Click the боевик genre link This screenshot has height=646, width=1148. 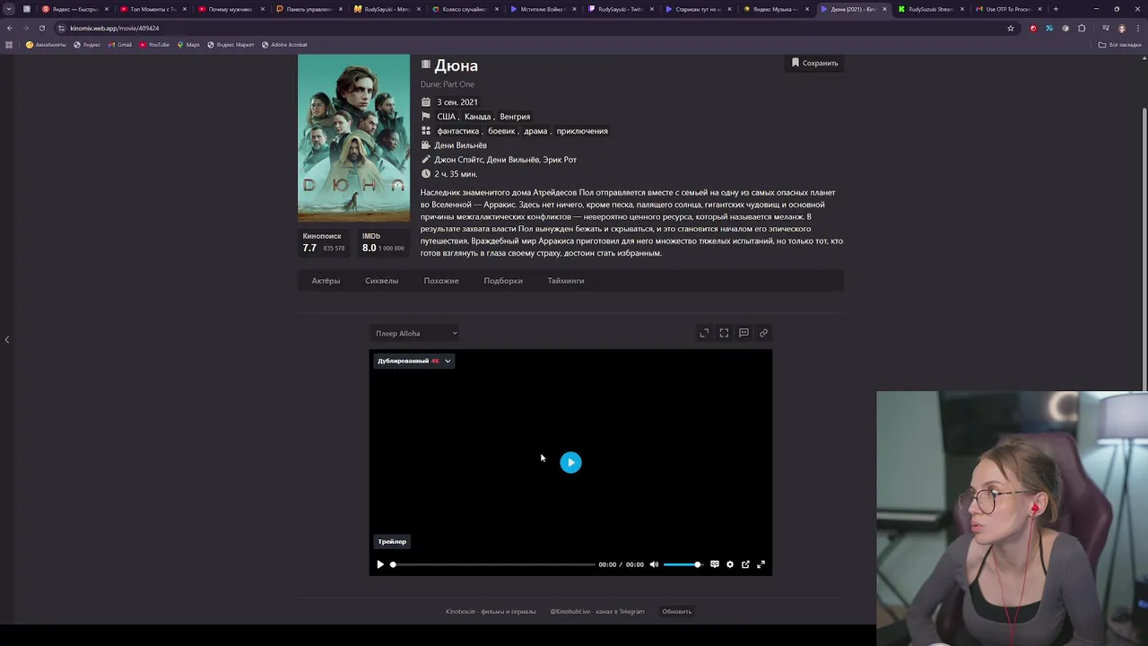501,131
